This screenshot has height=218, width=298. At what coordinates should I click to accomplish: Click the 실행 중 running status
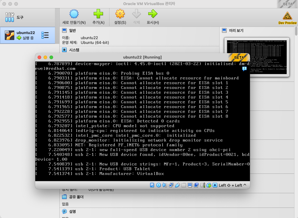click(28, 38)
